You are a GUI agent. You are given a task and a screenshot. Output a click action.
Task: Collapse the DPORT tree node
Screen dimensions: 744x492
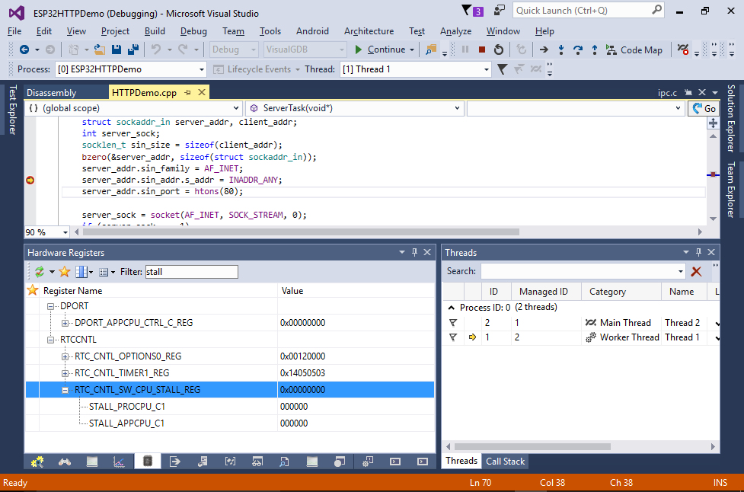click(x=50, y=306)
